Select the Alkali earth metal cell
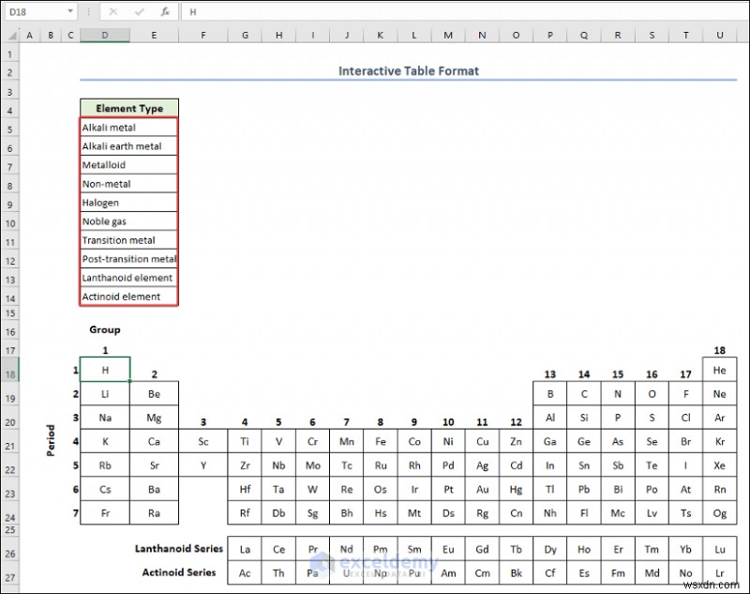750x594 pixels. pyautogui.click(x=128, y=146)
